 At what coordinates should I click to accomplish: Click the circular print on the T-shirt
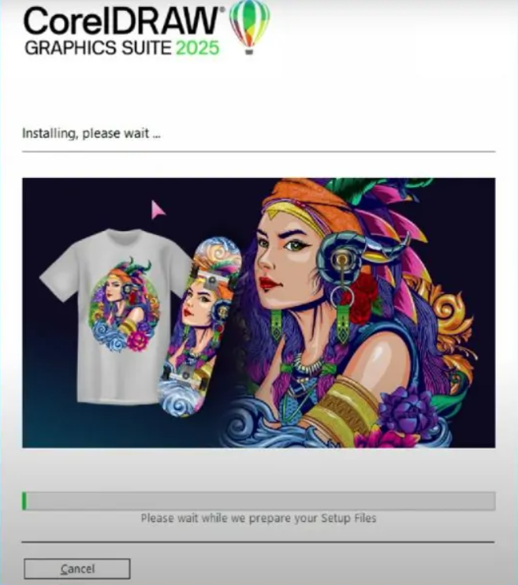point(124,306)
